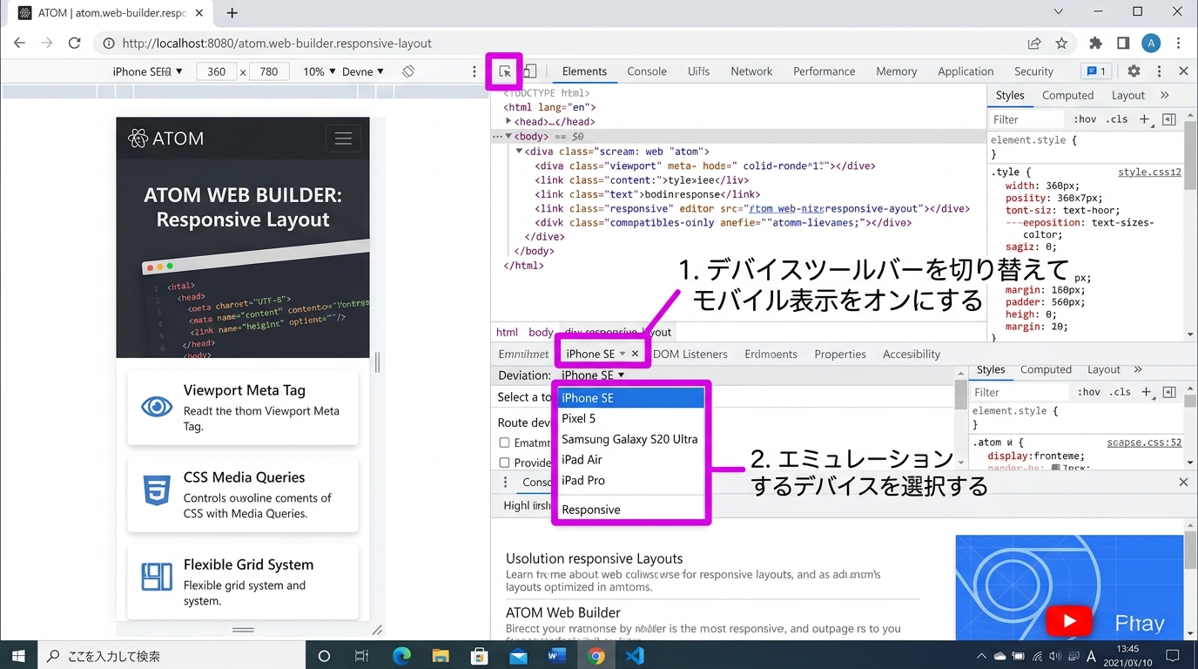
Task: Open the 10% zoom dropdown
Action: pyautogui.click(x=319, y=71)
